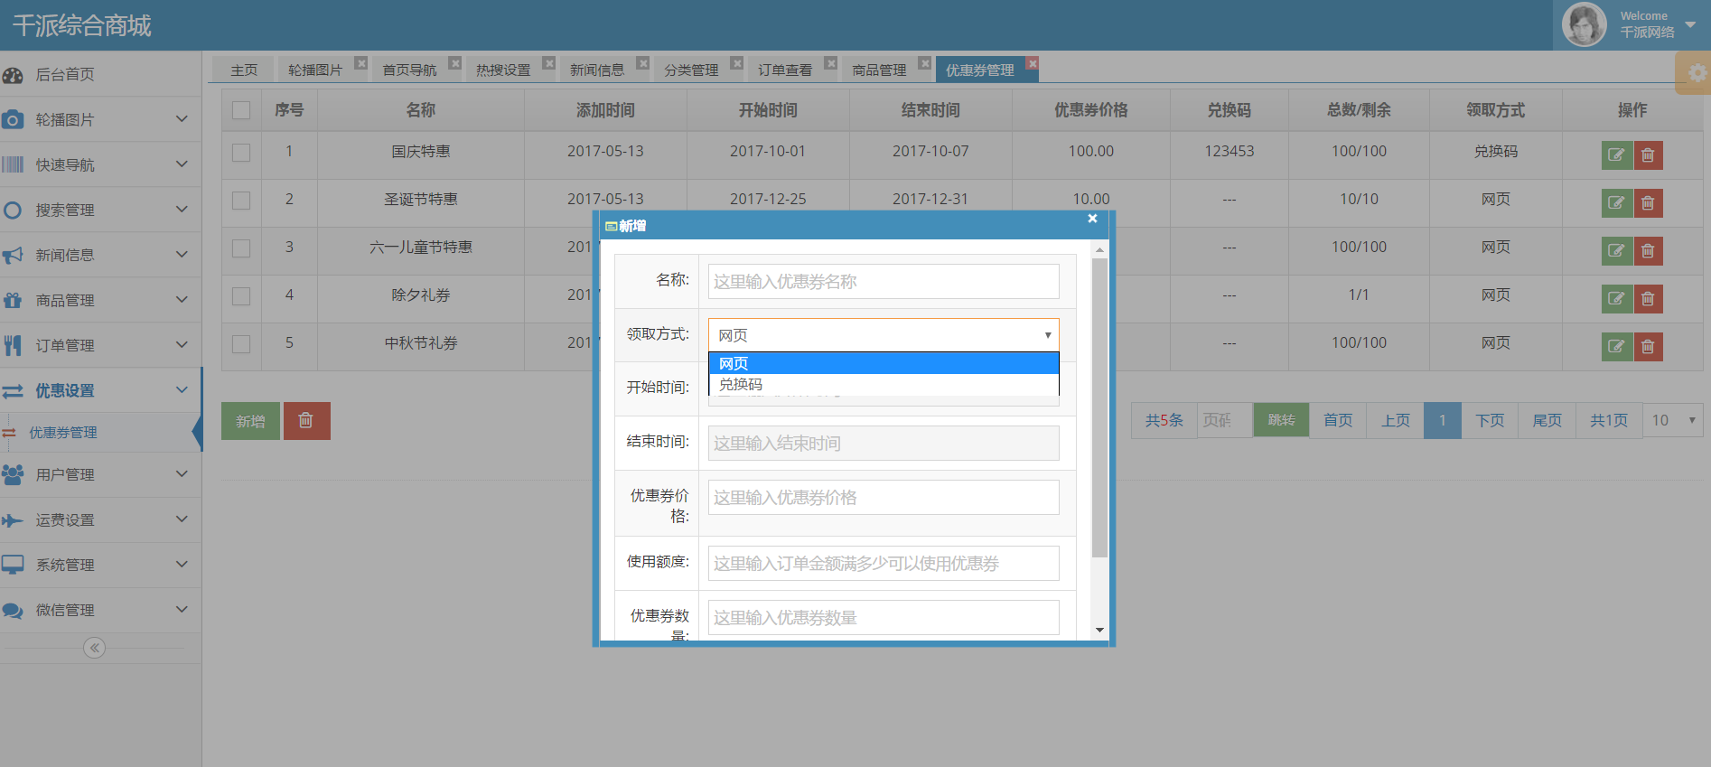Click the delete icon for 除夕礼券 row
The height and width of the screenshot is (767, 1711).
(1648, 299)
